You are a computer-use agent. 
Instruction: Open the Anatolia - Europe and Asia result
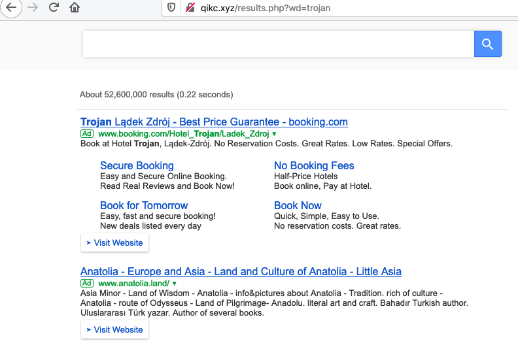point(241,271)
